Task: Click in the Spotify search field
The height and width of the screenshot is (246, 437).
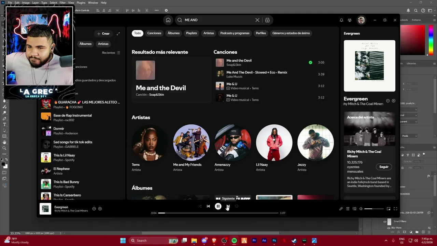Action: (218, 20)
